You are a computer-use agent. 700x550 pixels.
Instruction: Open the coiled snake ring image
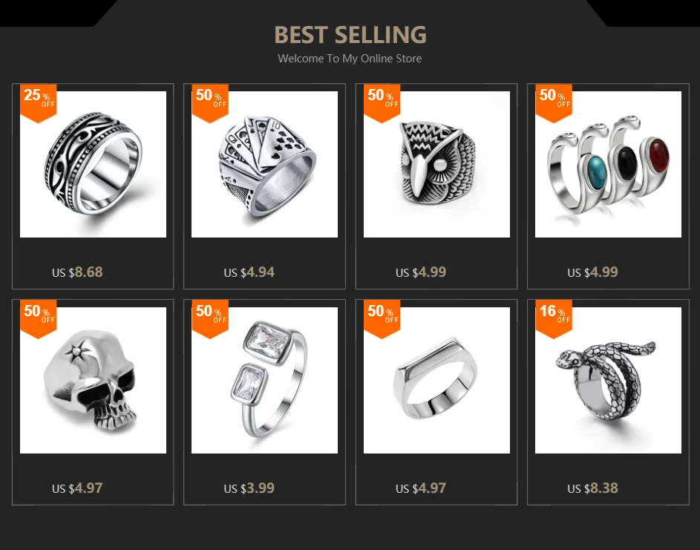(x=609, y=380)
